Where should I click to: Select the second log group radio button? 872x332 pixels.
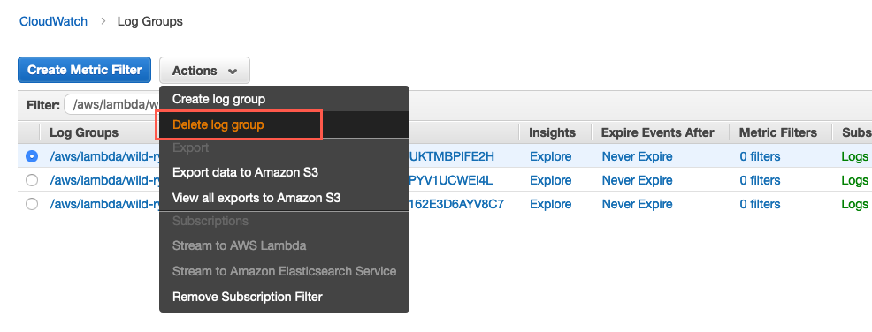32,180
